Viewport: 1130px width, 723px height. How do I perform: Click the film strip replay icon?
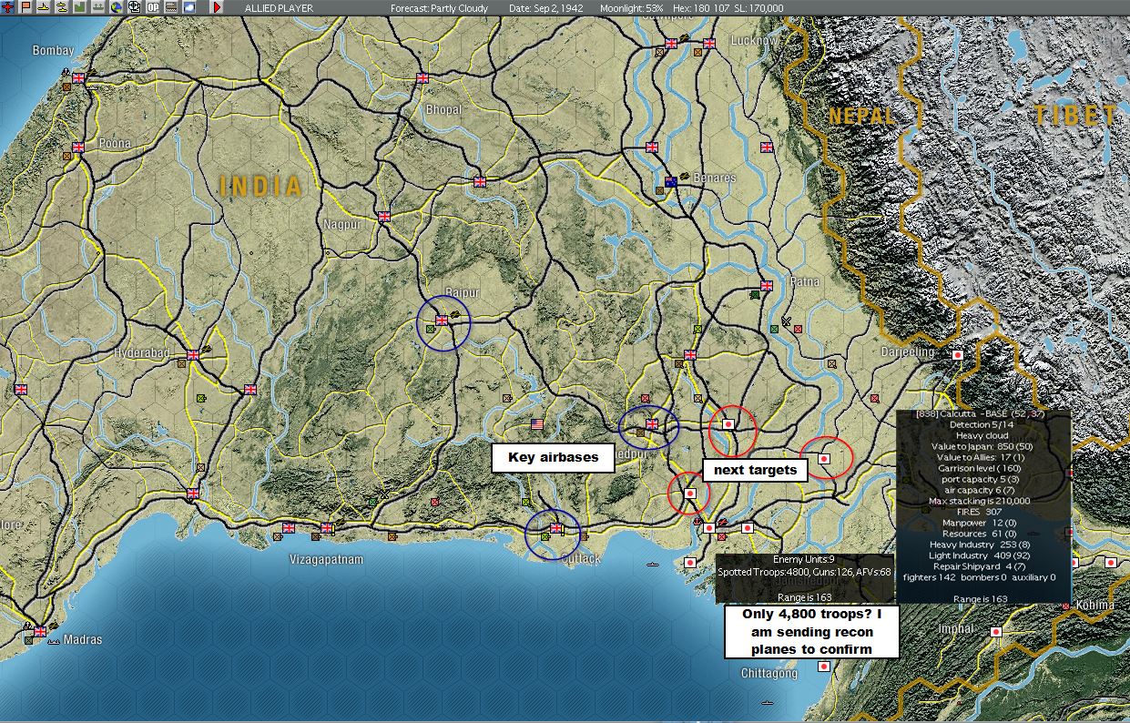point(171,7)
